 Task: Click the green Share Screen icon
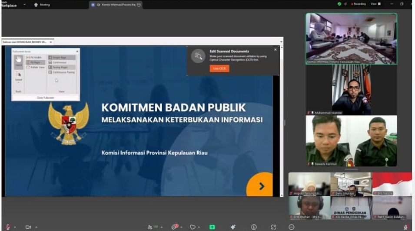(x=212, y=227)
